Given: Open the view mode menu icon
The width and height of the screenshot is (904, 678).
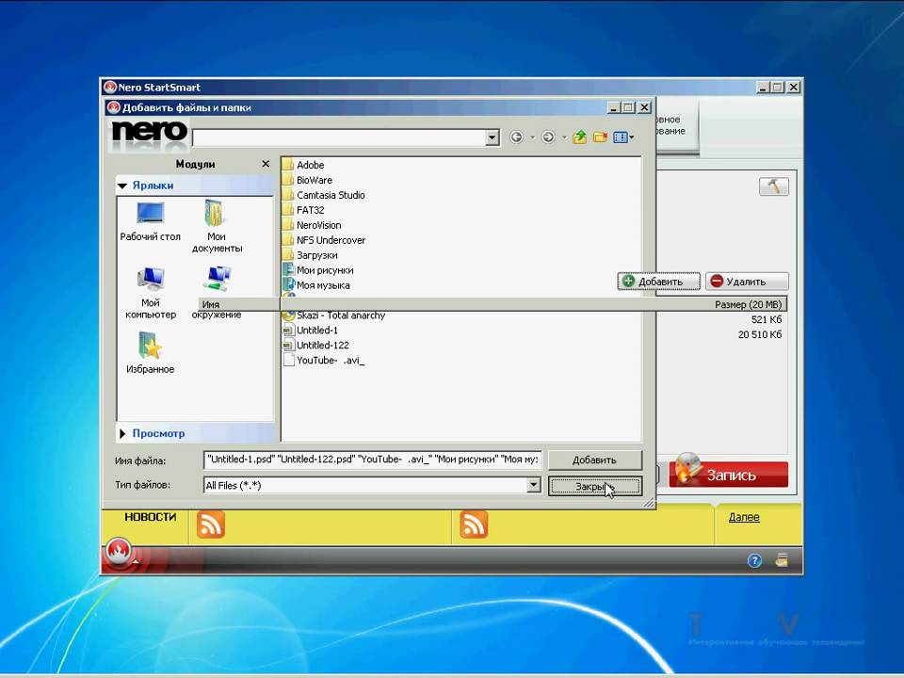Looking at the screenshot, I should pos(621,137).
